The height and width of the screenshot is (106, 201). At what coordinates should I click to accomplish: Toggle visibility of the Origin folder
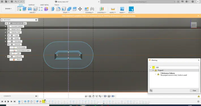click(x=8, y=35)
